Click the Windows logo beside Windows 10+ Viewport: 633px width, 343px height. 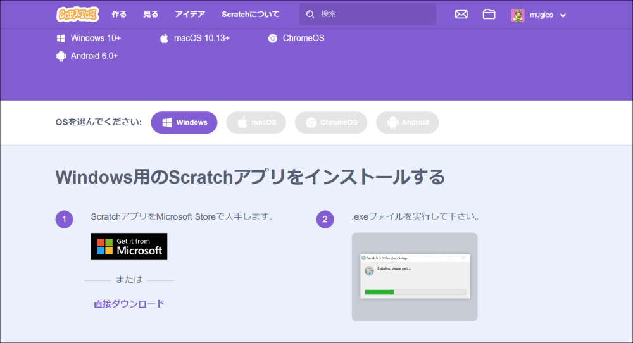pyautogui.click(x=61, y=39)
